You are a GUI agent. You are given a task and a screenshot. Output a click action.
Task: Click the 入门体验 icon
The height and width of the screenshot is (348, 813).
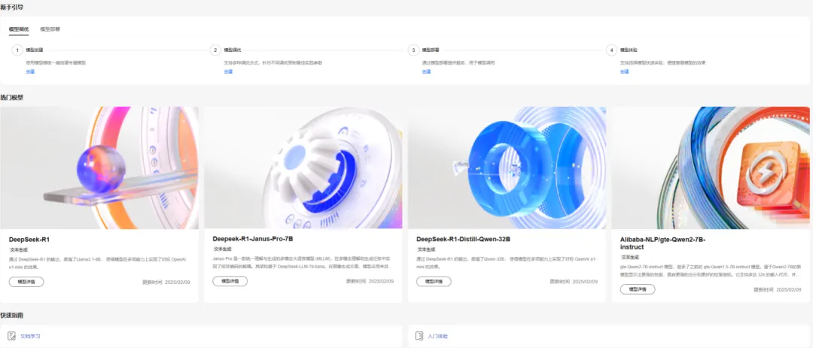[419, 336]
